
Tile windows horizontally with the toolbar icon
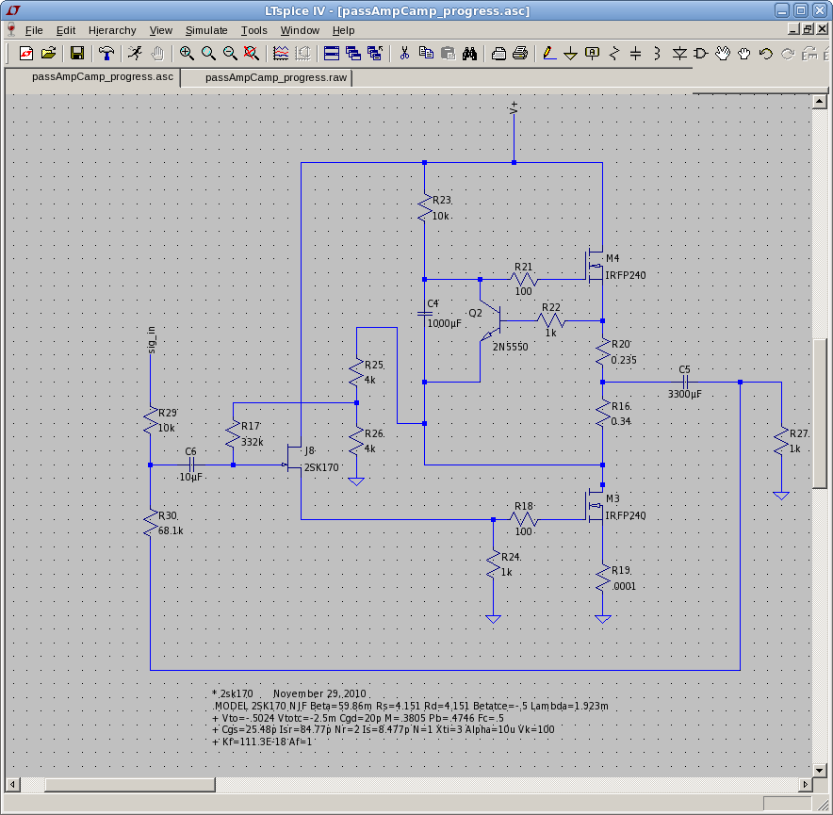332,53
